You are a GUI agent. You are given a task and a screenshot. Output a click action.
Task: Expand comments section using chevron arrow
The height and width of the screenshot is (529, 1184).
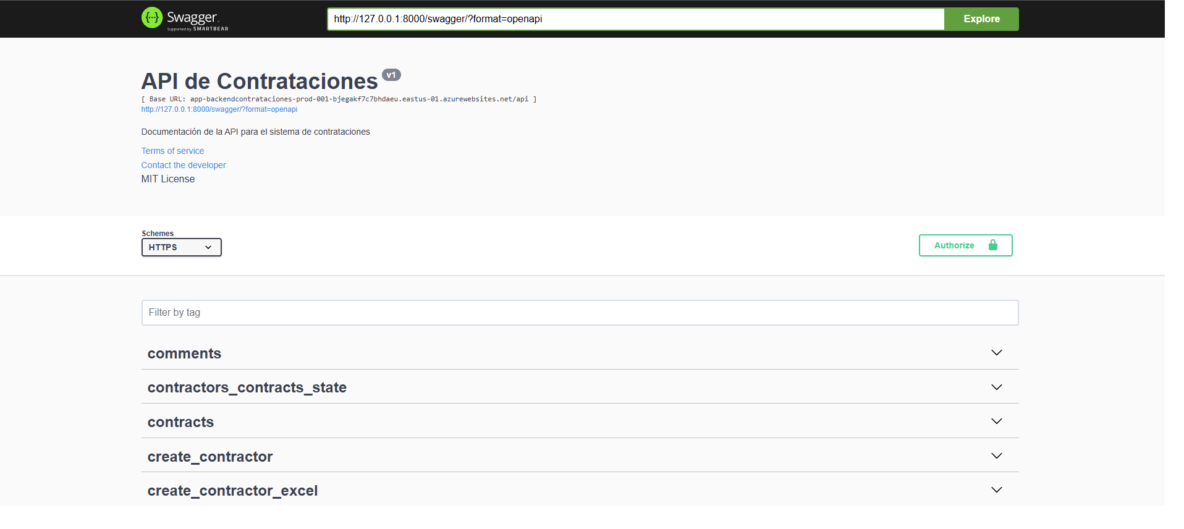tap(996, 353)
